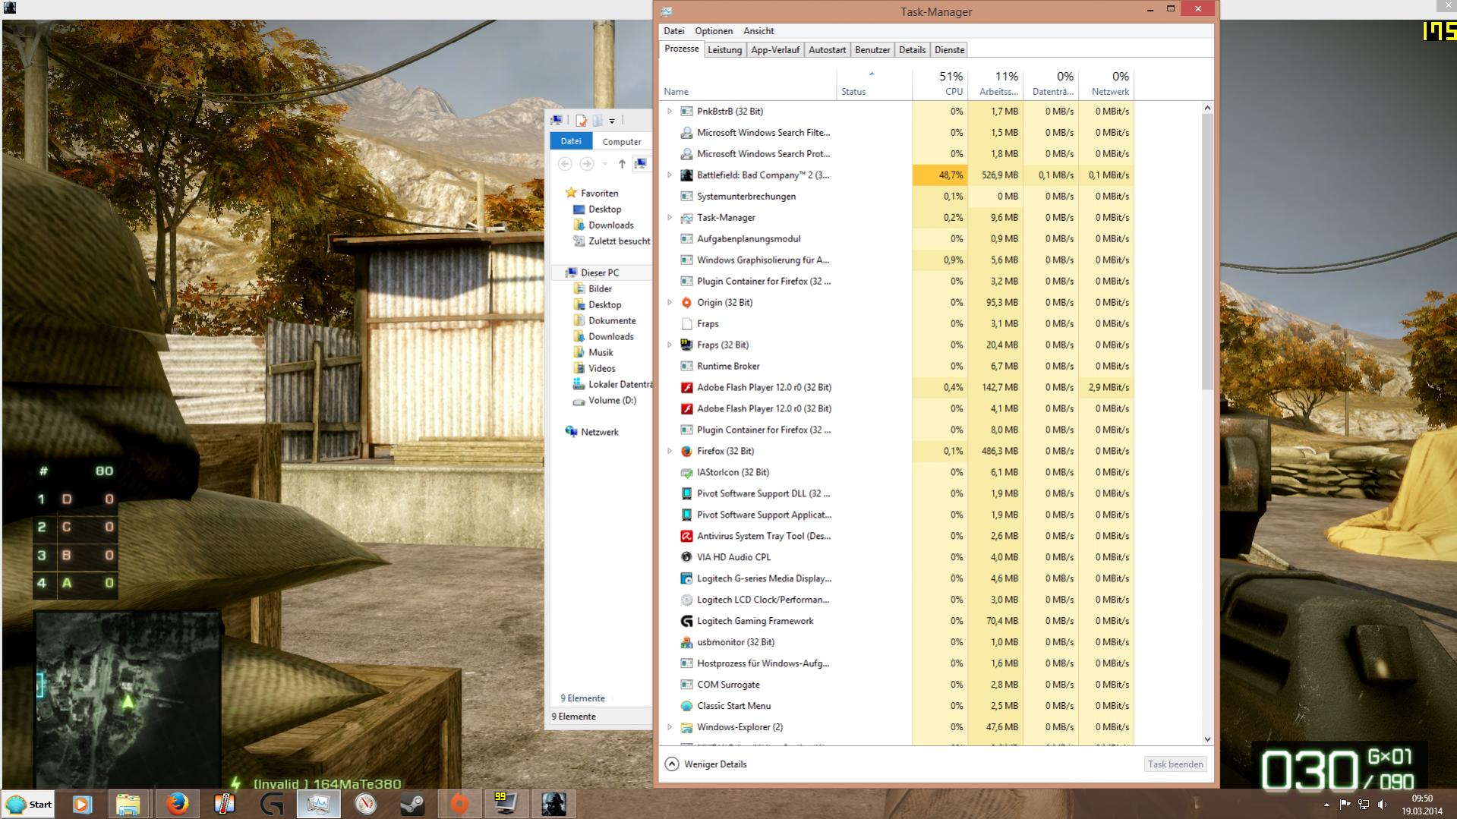Image resolution: width=1457 pixels, height=819 pixels.
Task: Expand the PnkBstrB (32 Bit) process
Action: click(x=670, y=112)
